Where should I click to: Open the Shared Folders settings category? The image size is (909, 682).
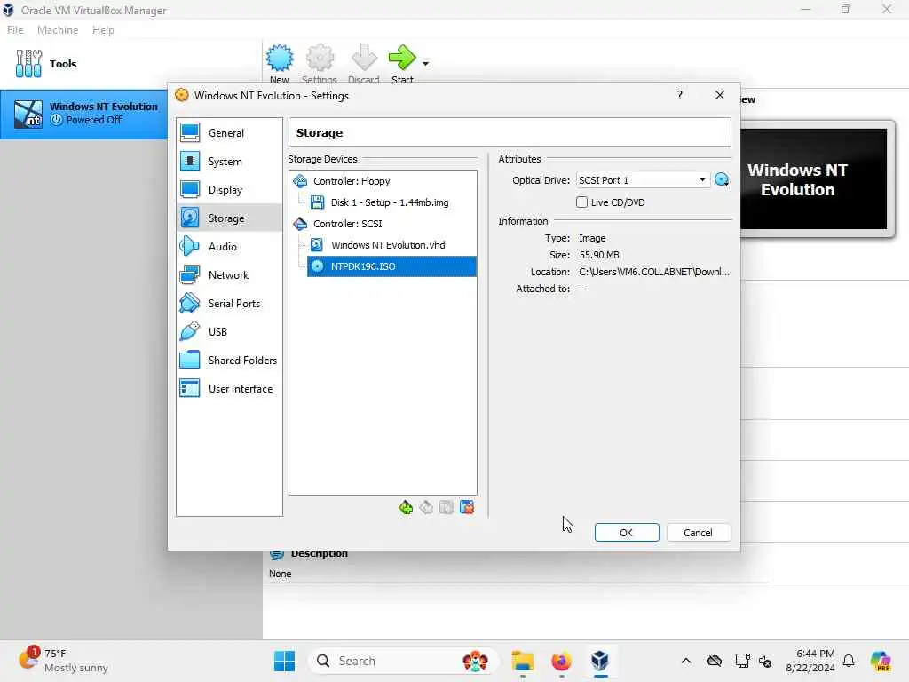tap(229, 361)
